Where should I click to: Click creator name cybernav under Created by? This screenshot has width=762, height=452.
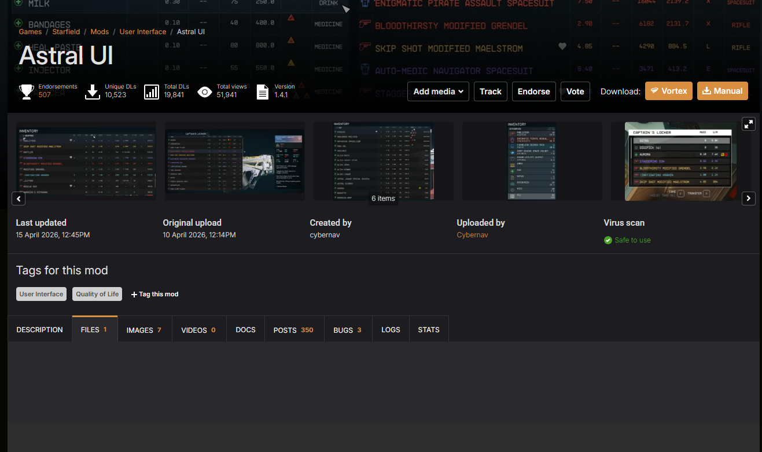pyautogui.click(x=326, y=235)
